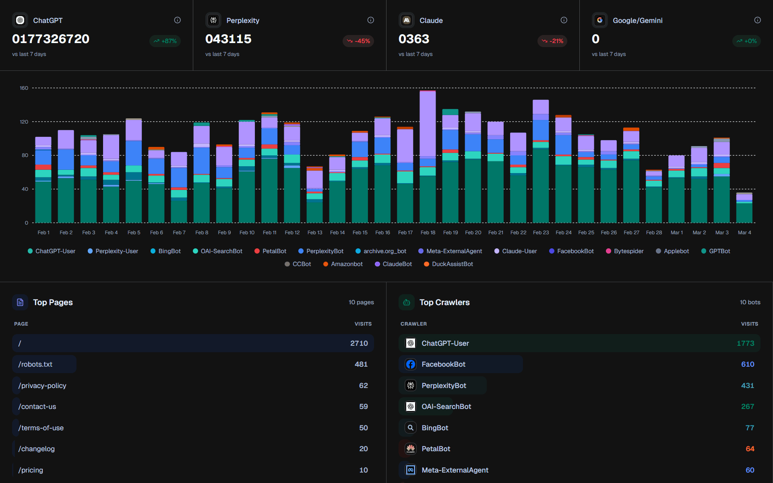Toggle the GPTBot series in the chart legend
The height and width of the screenshot is (483, 773).
tap(715, 251)
